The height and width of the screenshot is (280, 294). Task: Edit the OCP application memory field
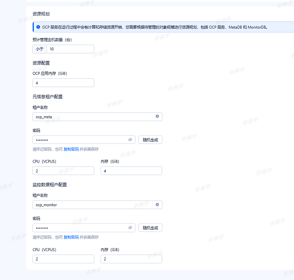(63, 83)
